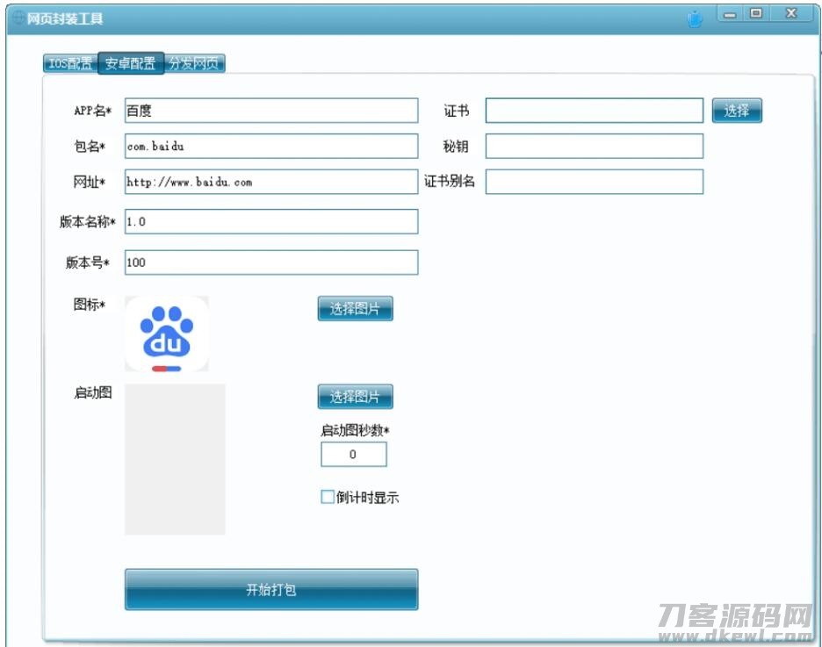Click the empty 启动图 preview area
822x647 pixels.
click(175, 459)
